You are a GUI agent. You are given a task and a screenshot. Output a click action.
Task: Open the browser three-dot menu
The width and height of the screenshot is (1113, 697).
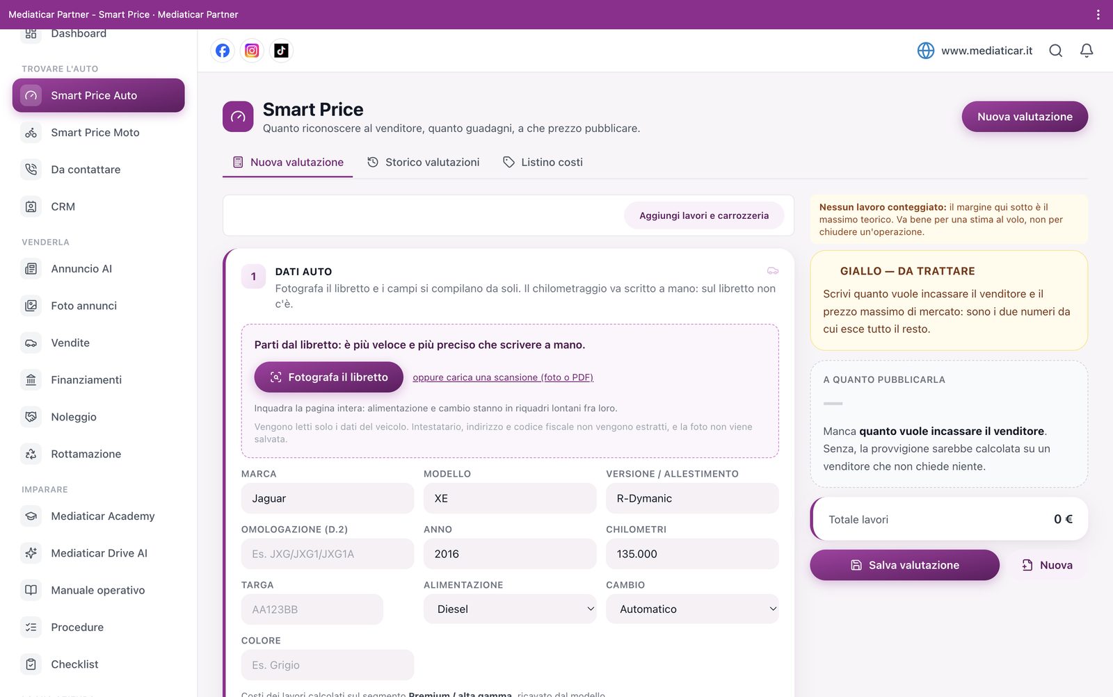tap(1098, 15)
